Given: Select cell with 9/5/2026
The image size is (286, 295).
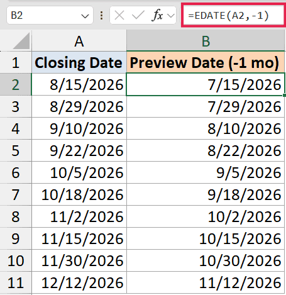Looking at the screenshot, I should pyautogui.click(x=206, y=172).
